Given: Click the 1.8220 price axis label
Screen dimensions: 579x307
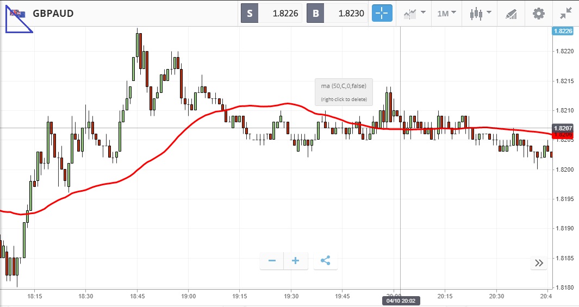Looking at the screenshot, I should pyautogui.click(x=565, y=51).
